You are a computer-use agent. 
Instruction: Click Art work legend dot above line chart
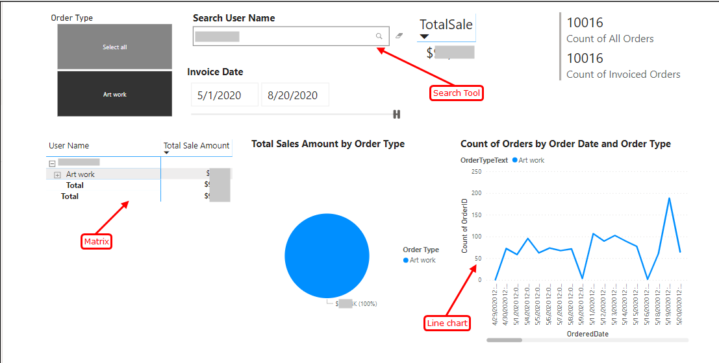[515, 160]
